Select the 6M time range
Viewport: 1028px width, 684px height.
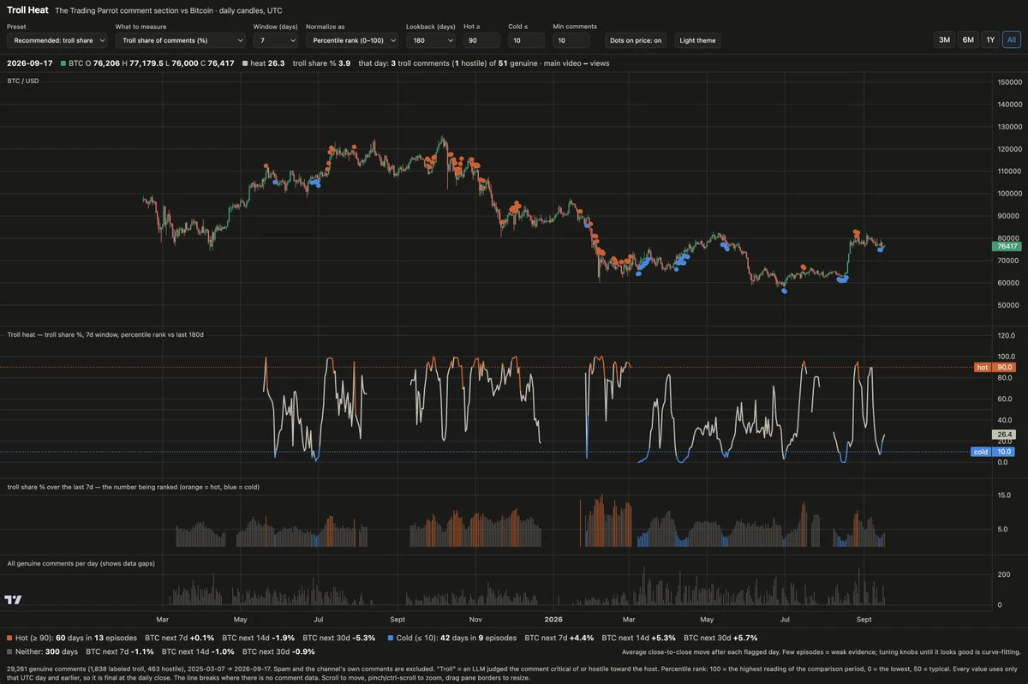[x=967, y=40]
